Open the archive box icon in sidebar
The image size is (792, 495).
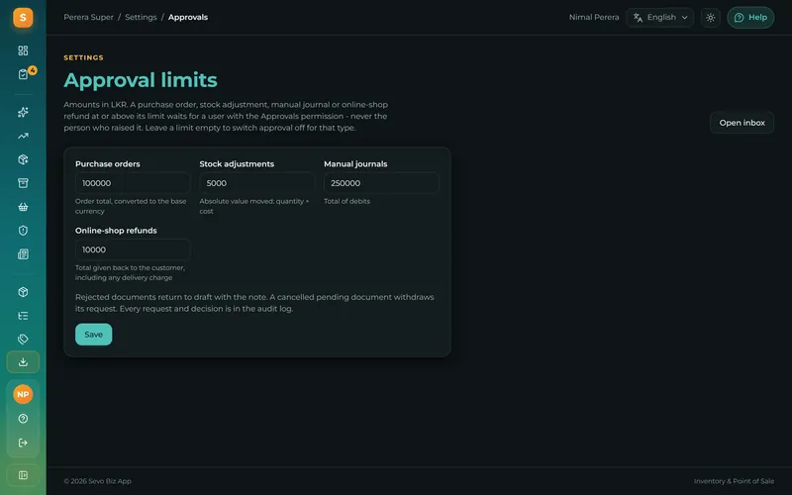23,183
